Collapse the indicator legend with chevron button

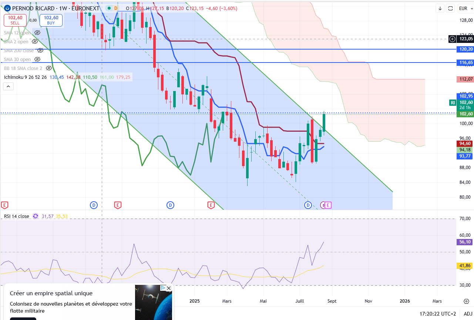point(8,87)
